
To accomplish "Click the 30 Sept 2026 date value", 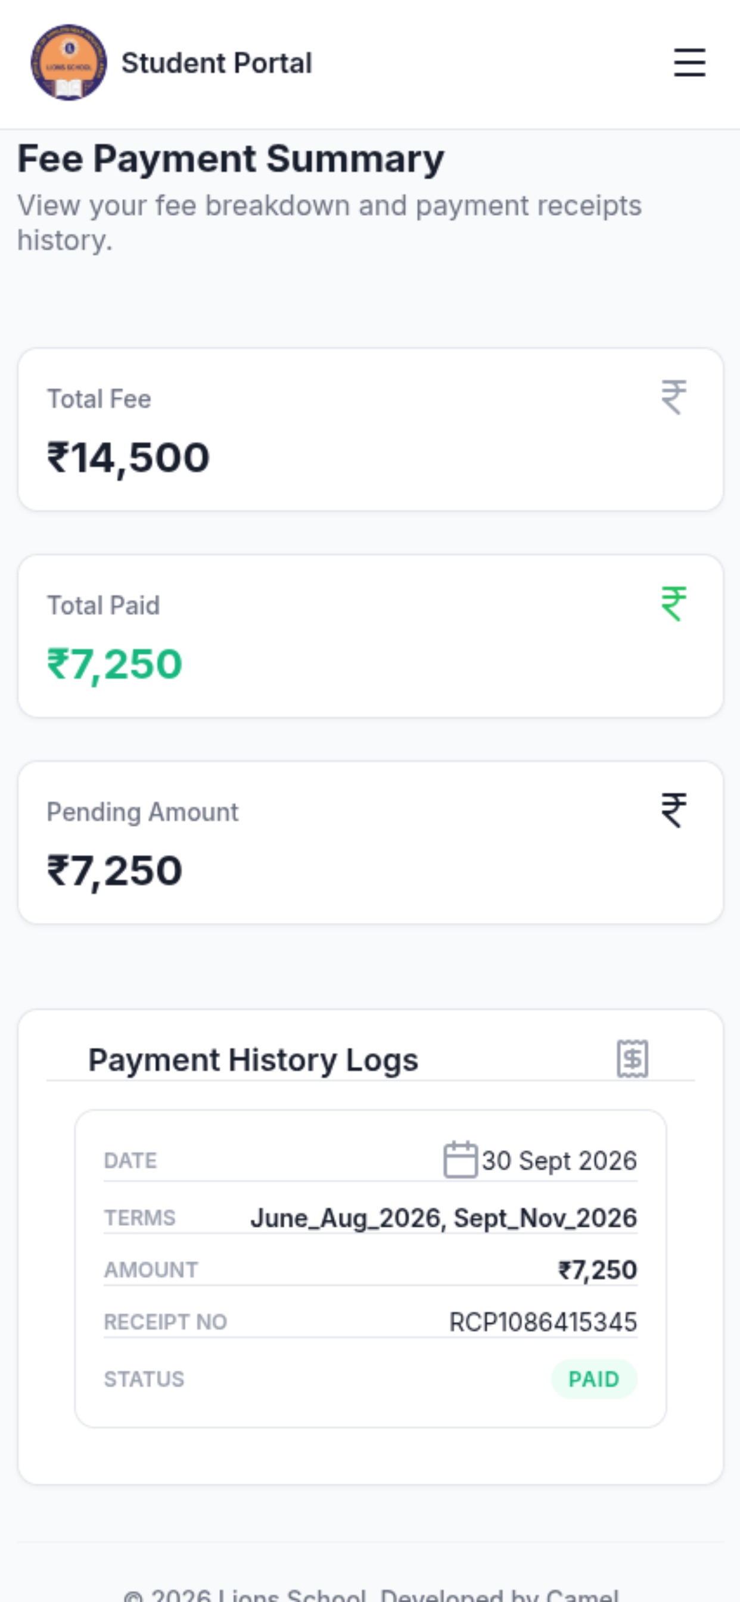I will click(559, 1160).
